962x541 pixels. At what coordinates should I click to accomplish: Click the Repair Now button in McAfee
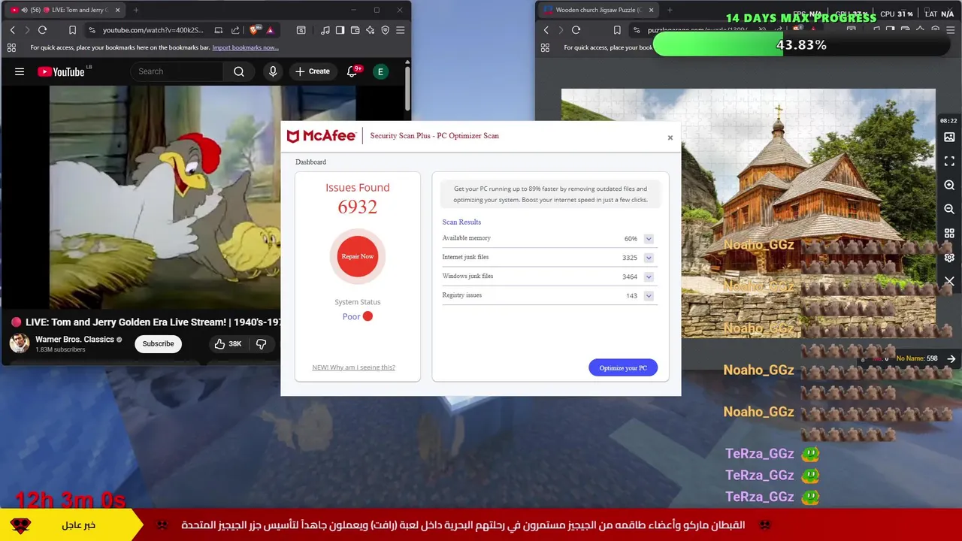(x=358, y=256)
